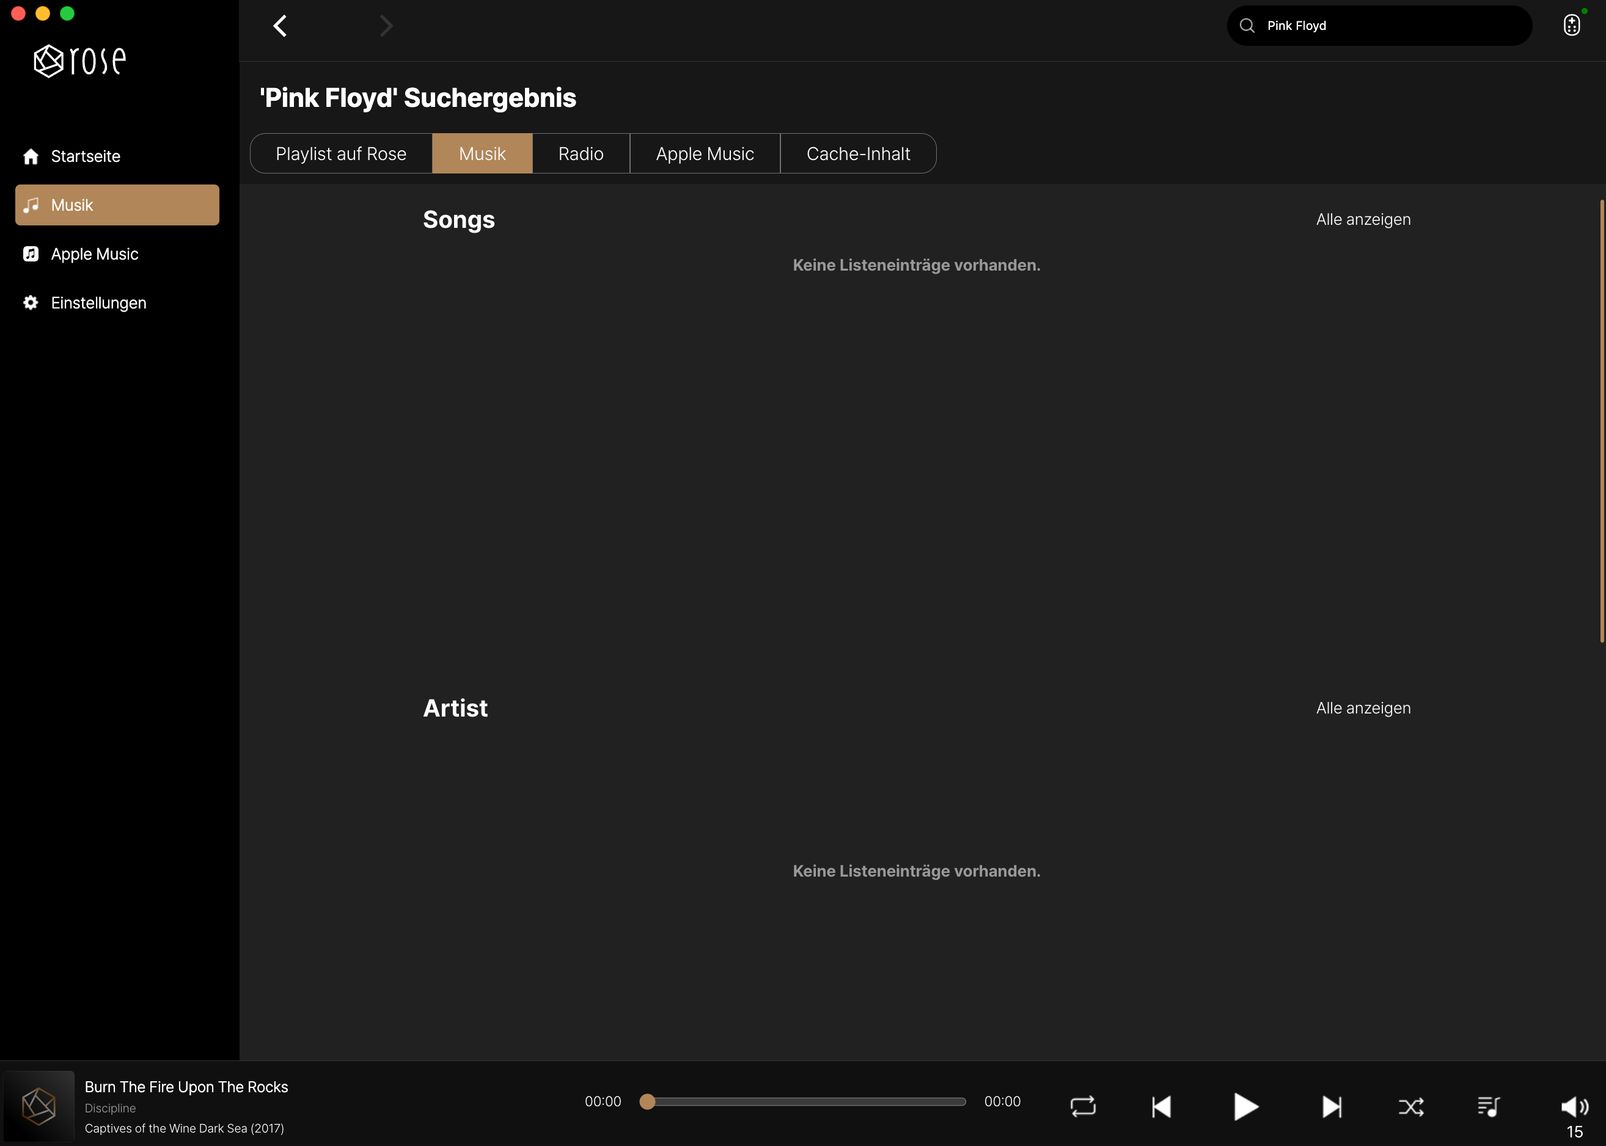This screenshot has height=1146, width=1606.
Task: Go forward with the right arrow
Action: click(386, 26)
